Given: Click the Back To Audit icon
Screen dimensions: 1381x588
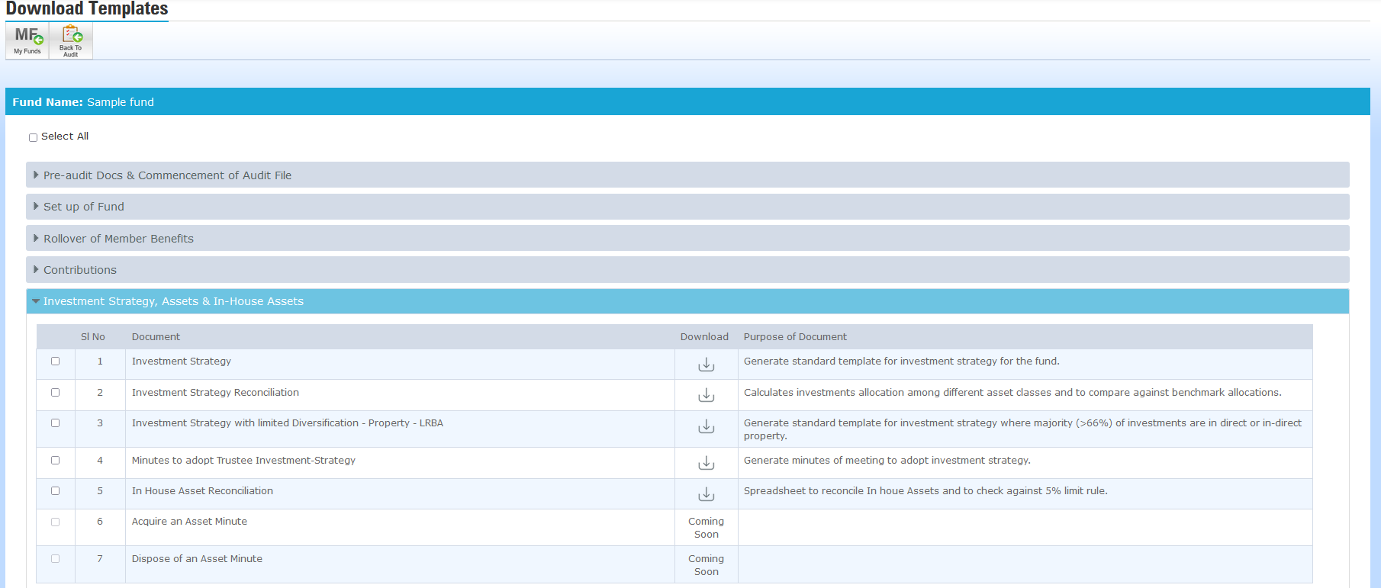Looking at the screenshot, I should [x=71, y=40].
